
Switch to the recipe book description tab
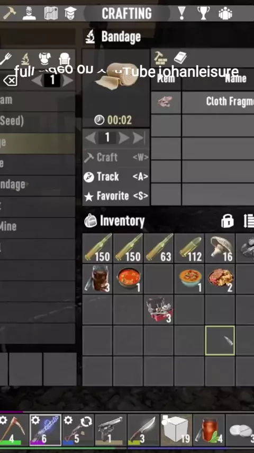(180, 58)
